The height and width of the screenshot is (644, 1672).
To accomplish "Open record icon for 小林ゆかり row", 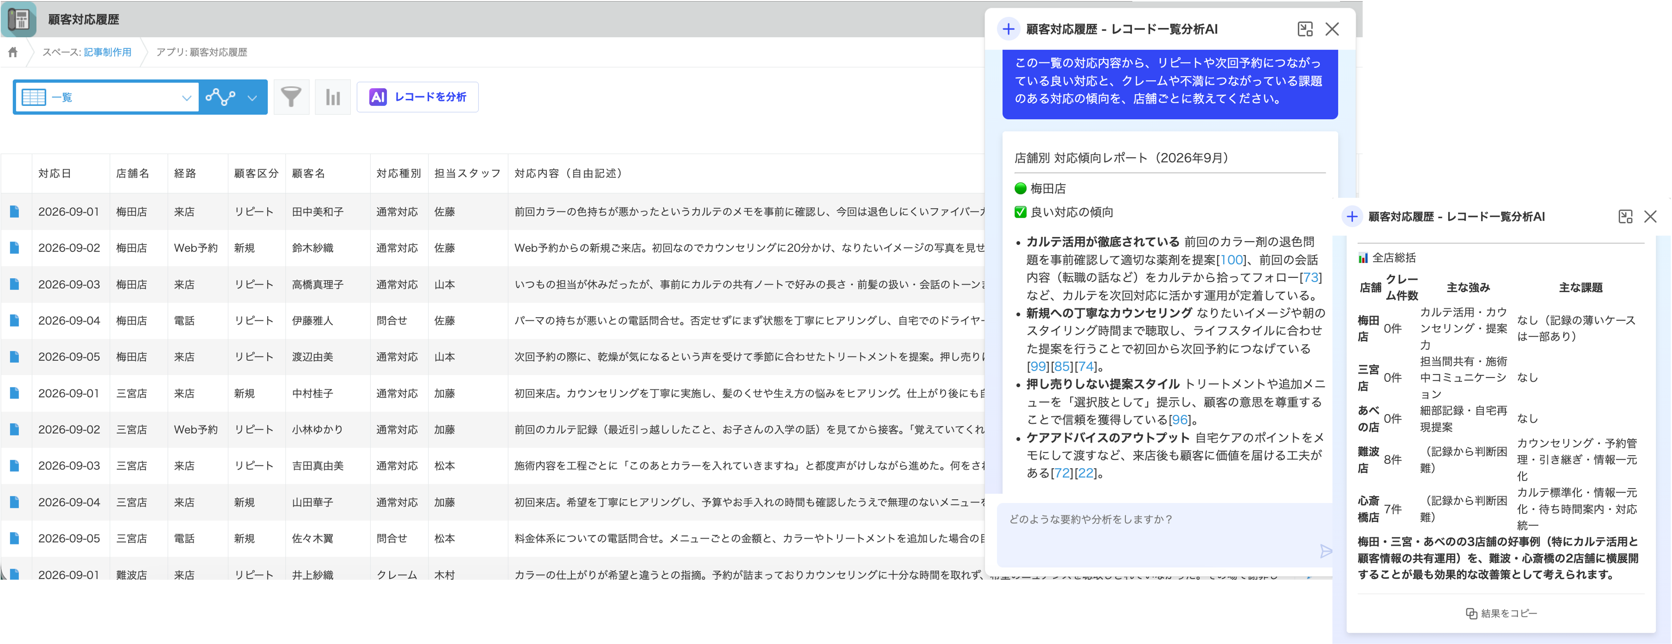I will coord(14,429).
